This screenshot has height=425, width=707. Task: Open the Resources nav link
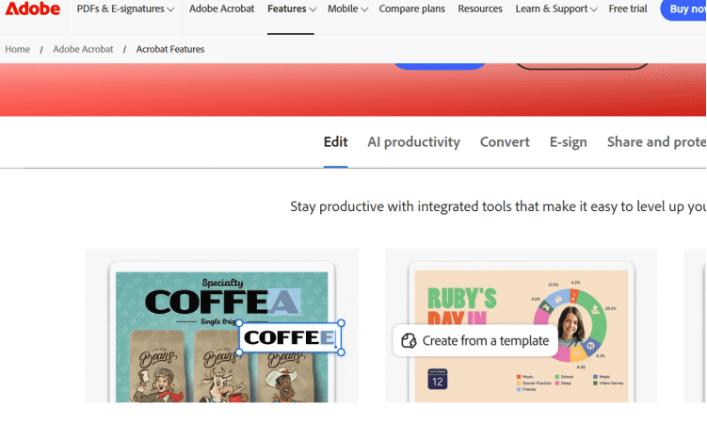[480, 8]
